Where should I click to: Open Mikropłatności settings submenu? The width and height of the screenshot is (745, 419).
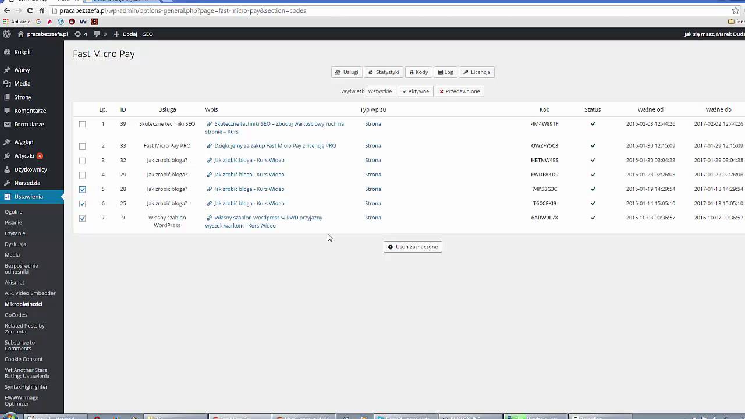(23, 304)
